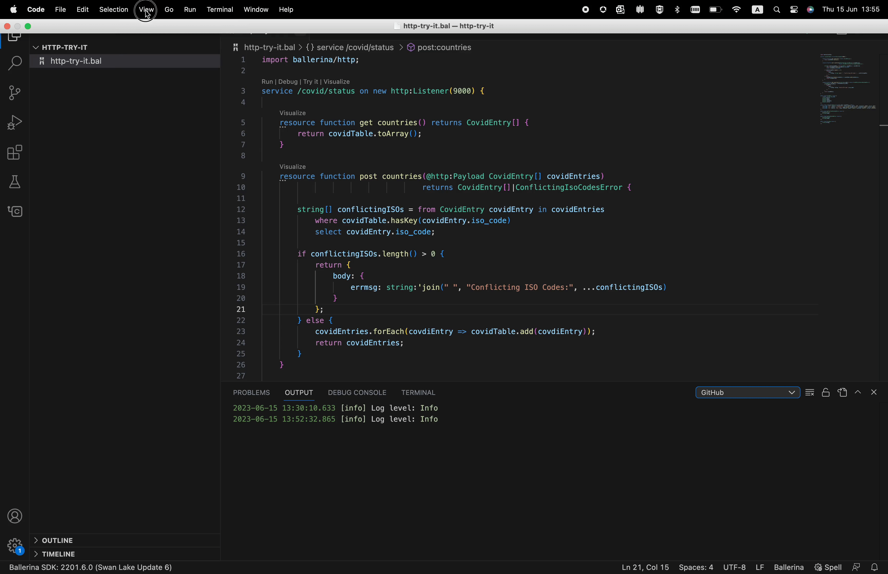The height and width of the screenshot is (574, 888).
Task: Click the Run code lens link
Action: coord(267,82)
